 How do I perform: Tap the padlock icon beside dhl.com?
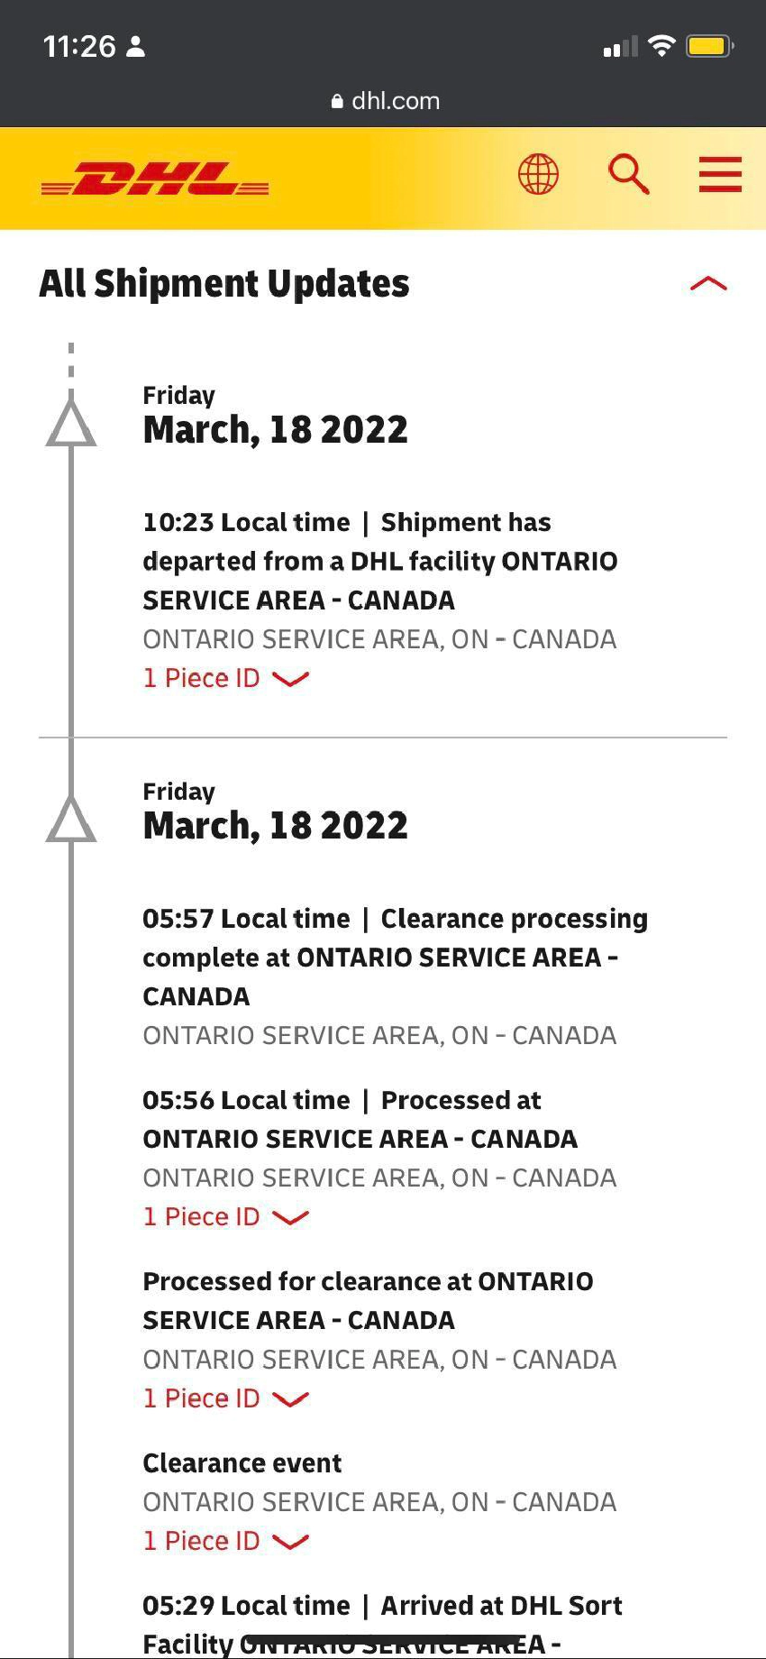click(x=337, y=102)
